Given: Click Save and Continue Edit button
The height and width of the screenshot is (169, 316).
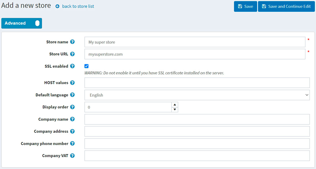Looking at the screenshot, I should pyautogui.click(x=286, y=7).
